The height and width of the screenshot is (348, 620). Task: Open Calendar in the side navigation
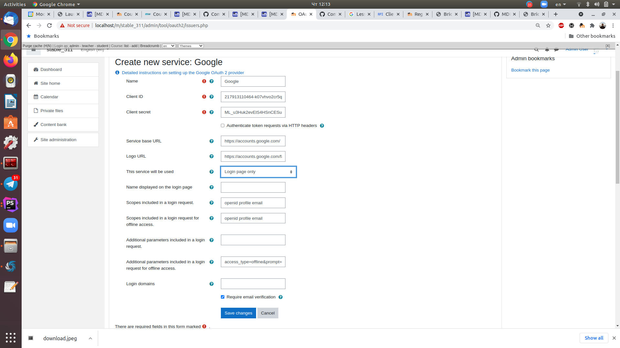click(63, 97)
